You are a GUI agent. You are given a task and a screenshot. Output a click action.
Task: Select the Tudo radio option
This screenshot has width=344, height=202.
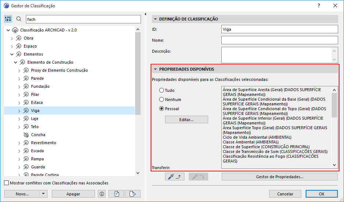pos(162,90)
